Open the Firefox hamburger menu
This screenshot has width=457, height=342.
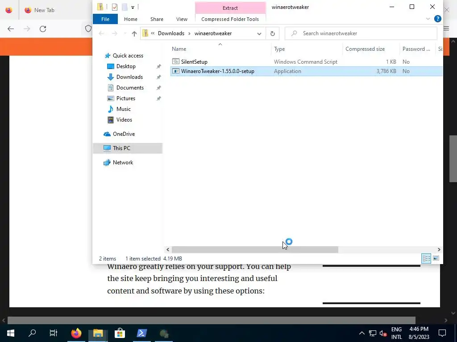coord(446,28)
